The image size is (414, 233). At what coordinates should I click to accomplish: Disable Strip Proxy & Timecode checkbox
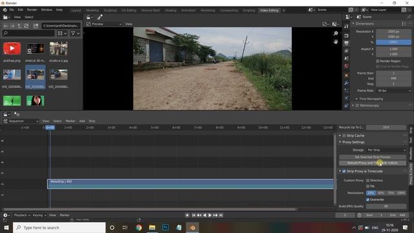pos(344,171)
